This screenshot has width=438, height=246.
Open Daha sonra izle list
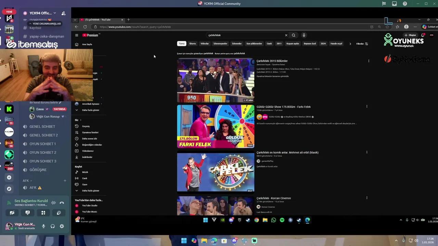click(86, 138)
